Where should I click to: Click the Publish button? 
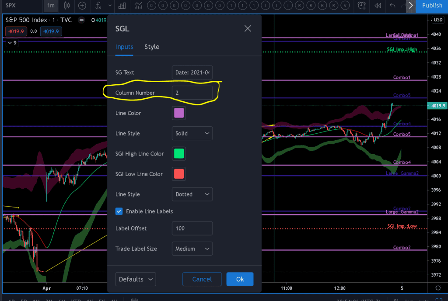click(x=432, y=6)
